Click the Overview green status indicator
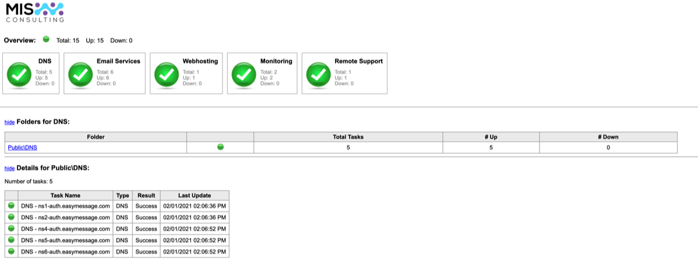The image size is (698, 280). point(46,40)
